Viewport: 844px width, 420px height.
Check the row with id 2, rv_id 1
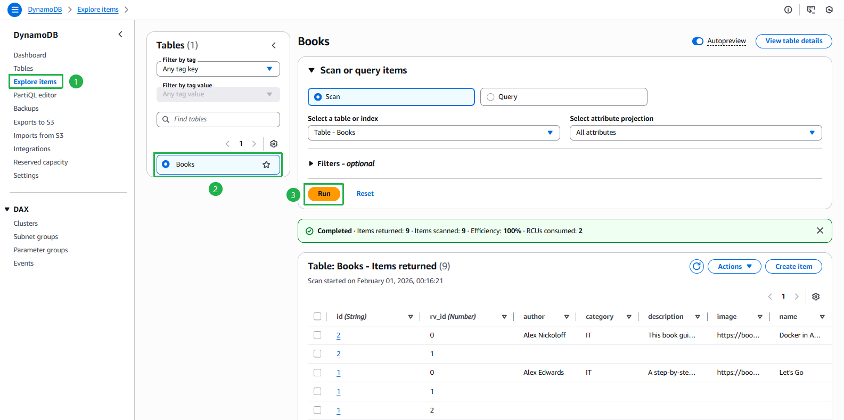317,353
